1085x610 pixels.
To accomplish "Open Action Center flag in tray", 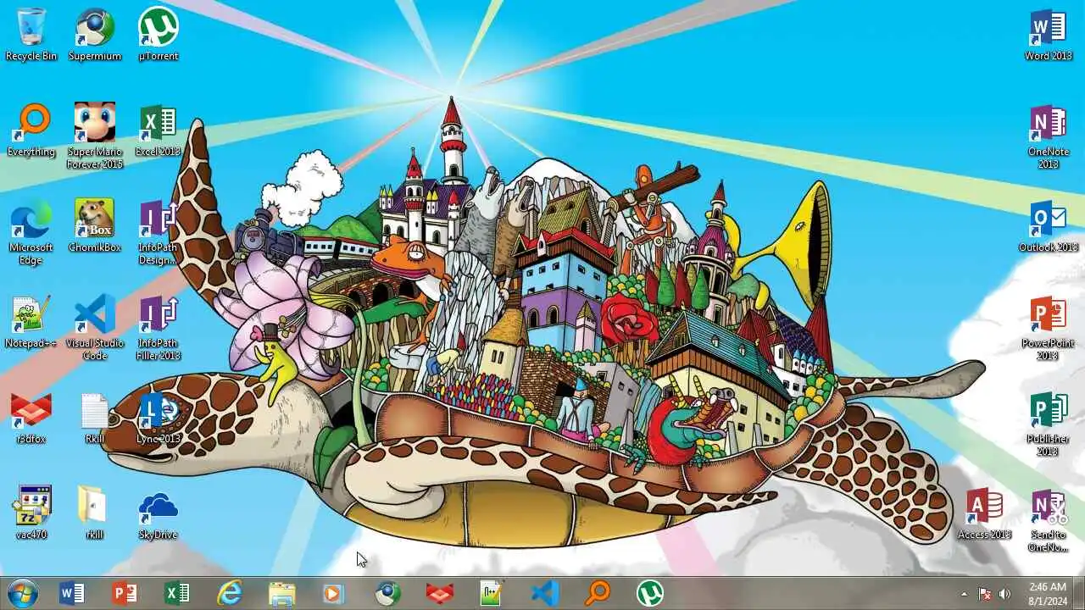I will point(985,594).
